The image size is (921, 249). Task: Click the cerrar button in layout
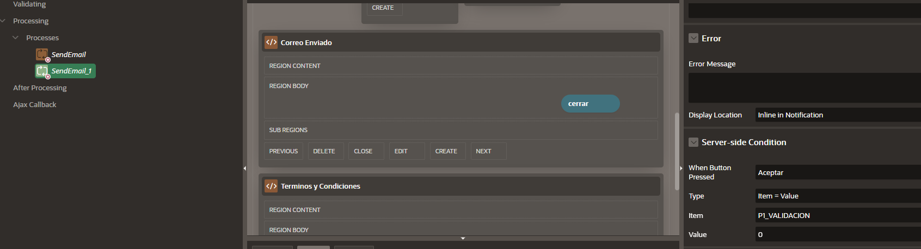click(590, 104)
